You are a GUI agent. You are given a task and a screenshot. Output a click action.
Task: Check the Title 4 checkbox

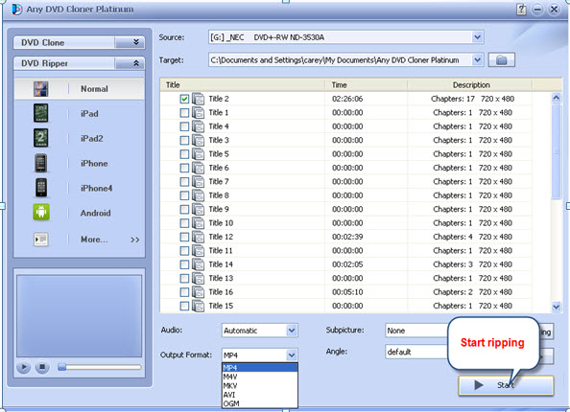pos(184,126)
